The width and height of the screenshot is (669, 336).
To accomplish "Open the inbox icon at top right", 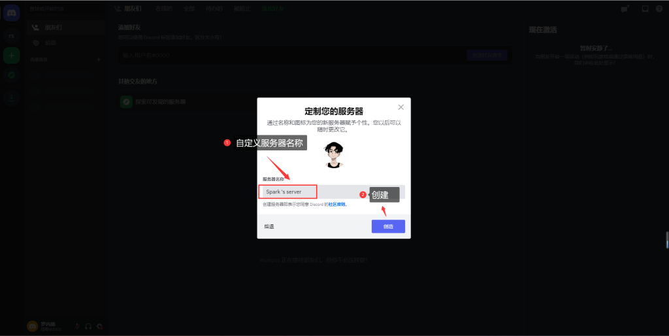I will point(645,9).
